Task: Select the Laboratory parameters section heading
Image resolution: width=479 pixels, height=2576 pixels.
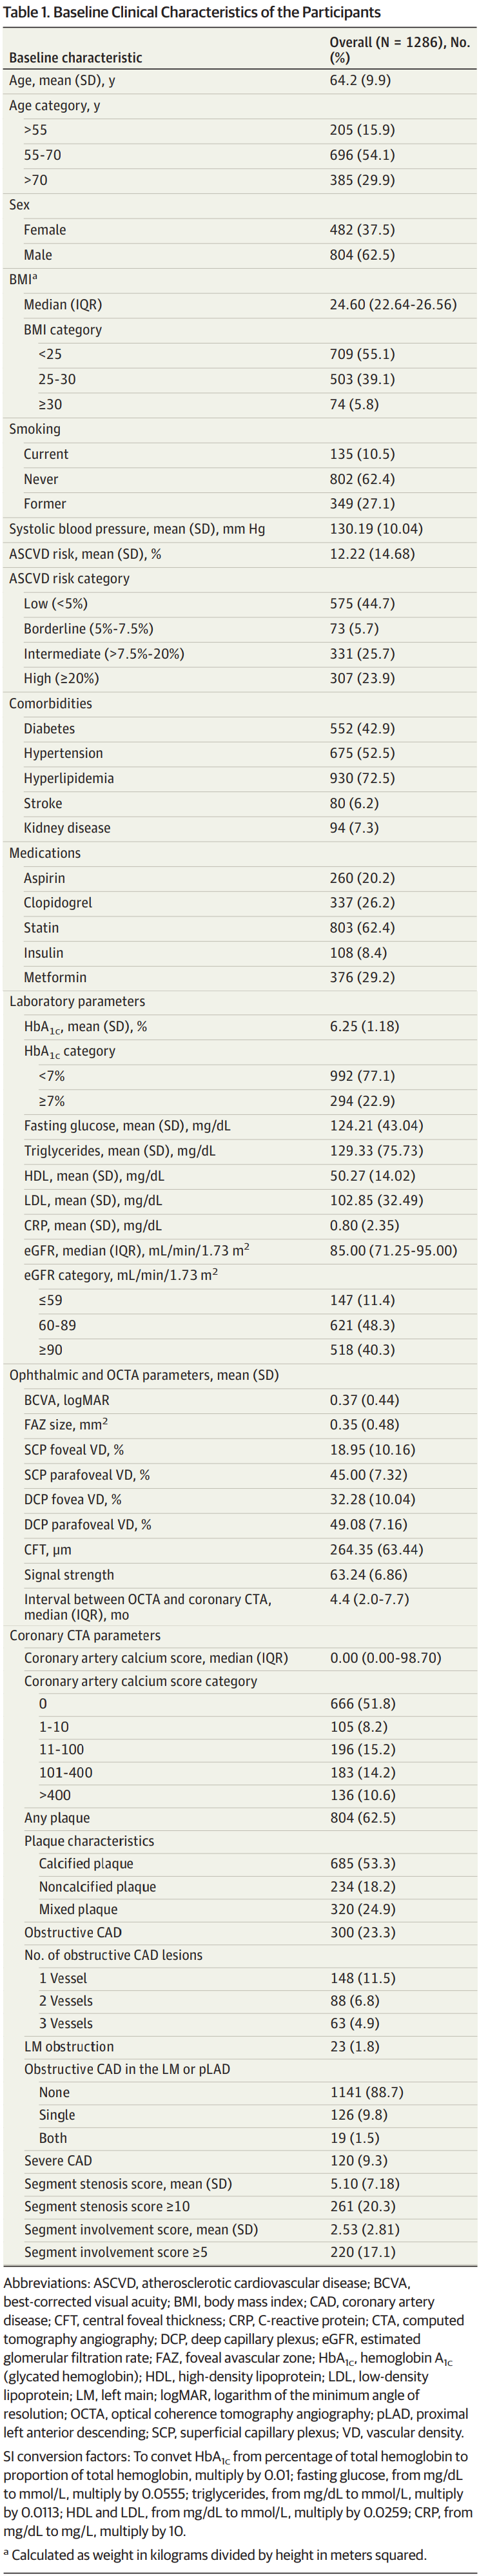Action: click(x=77, y=1001)
